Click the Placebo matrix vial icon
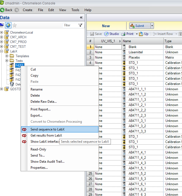Image resolution: width=182 pixels, height=196 pixels. [124, 57]
